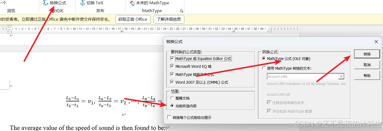Open the Accord LMS translator dropdown

click(x=341, y=77)
